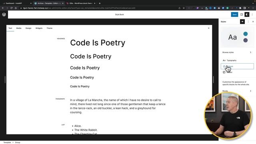
Task: Click the La Mancha paragraph example
Action: (x=118, y=106)
